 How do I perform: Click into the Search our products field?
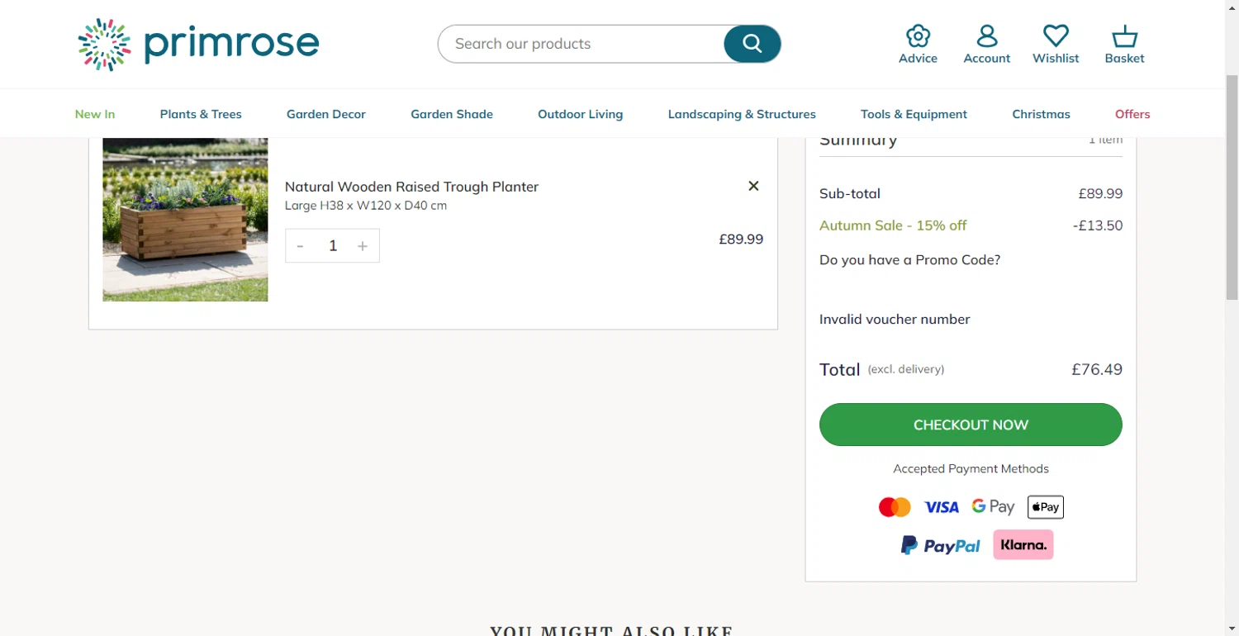pos(578,44)
